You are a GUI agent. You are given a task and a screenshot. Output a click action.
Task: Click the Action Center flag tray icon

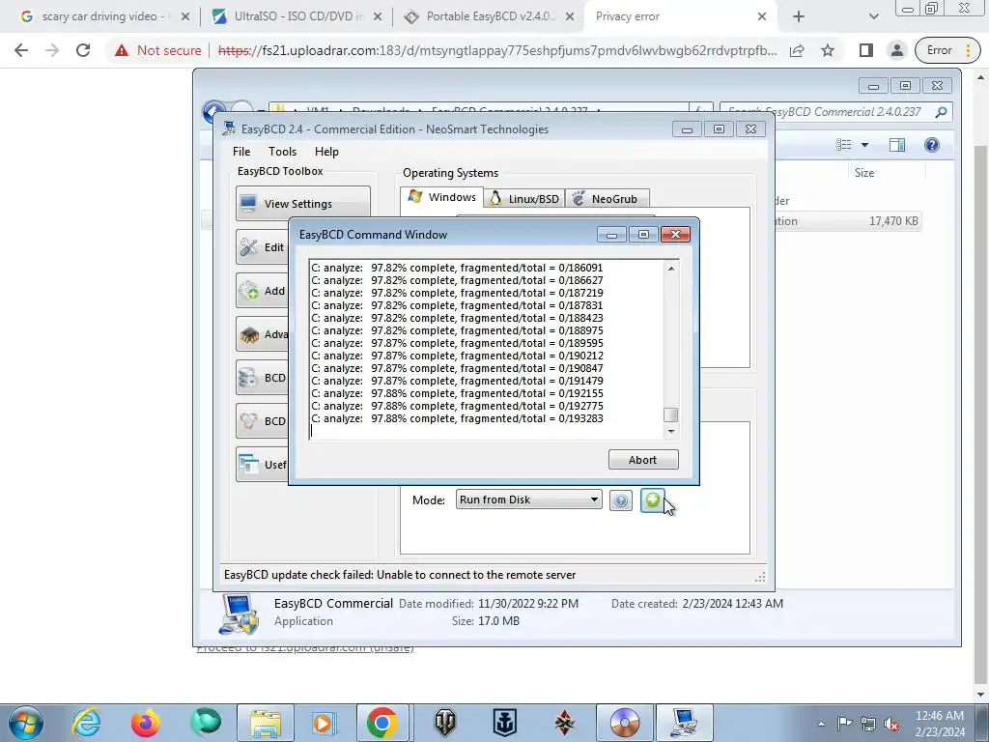pyautogui.click(x=844, y=724)
